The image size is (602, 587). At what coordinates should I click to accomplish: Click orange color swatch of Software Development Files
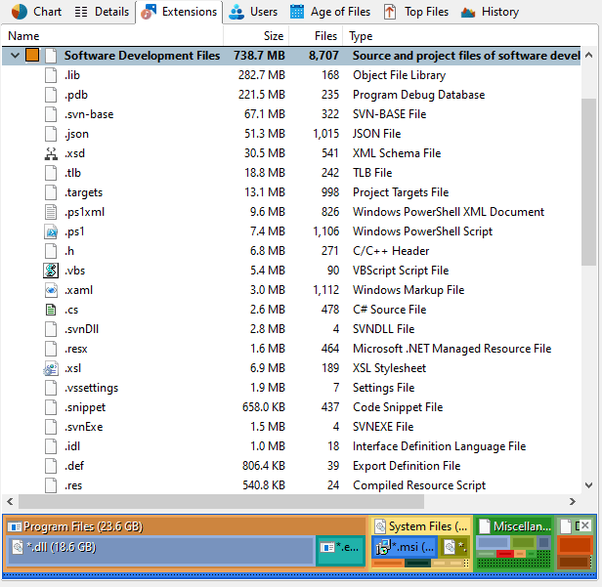[x=32, y=56]
